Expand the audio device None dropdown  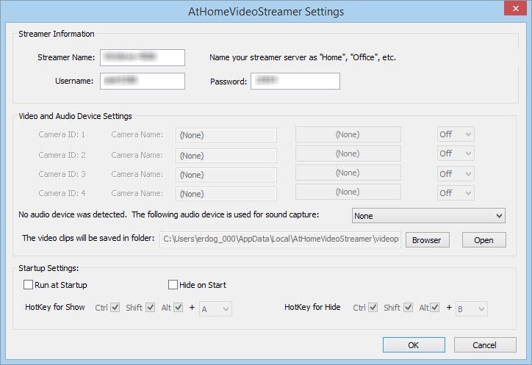[428, 216]
